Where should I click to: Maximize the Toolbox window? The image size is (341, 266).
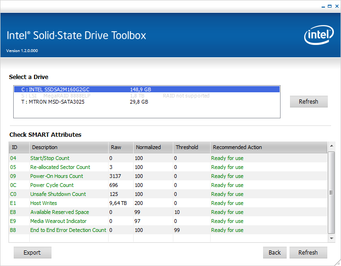(330, 6)
